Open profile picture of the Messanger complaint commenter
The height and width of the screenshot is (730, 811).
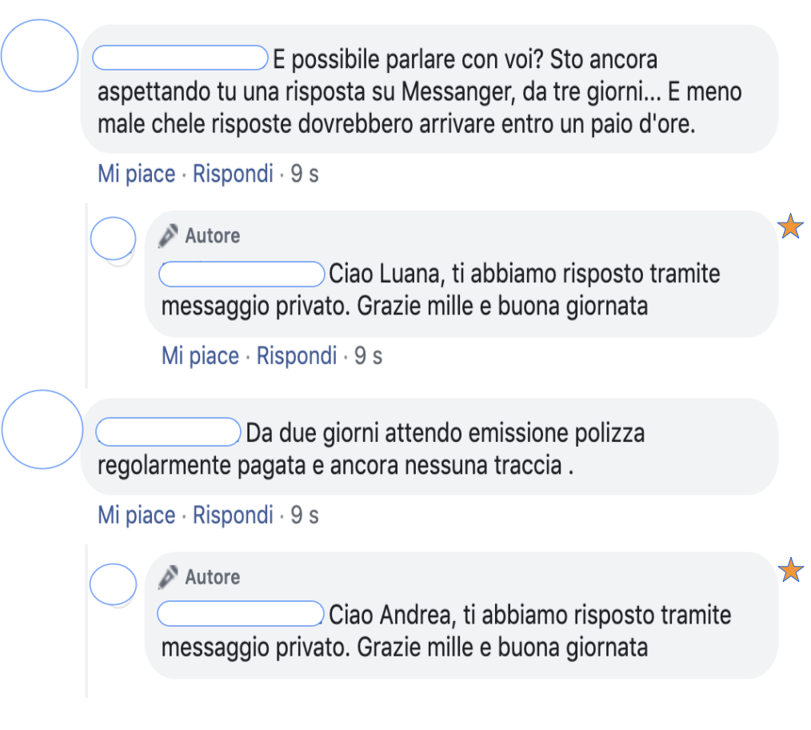click(40, 55)
